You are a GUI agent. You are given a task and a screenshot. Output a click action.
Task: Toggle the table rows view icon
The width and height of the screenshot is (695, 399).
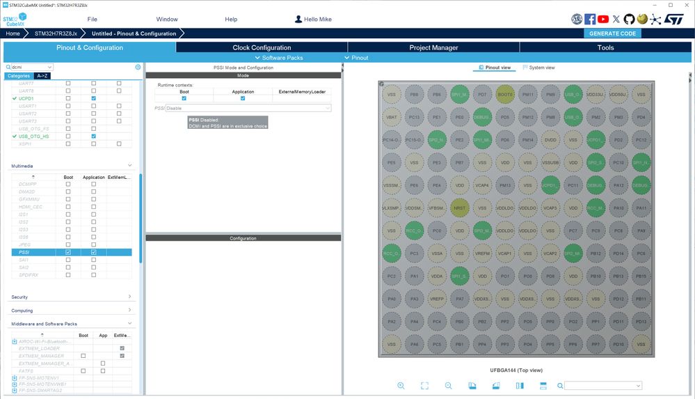click(543, 386)
